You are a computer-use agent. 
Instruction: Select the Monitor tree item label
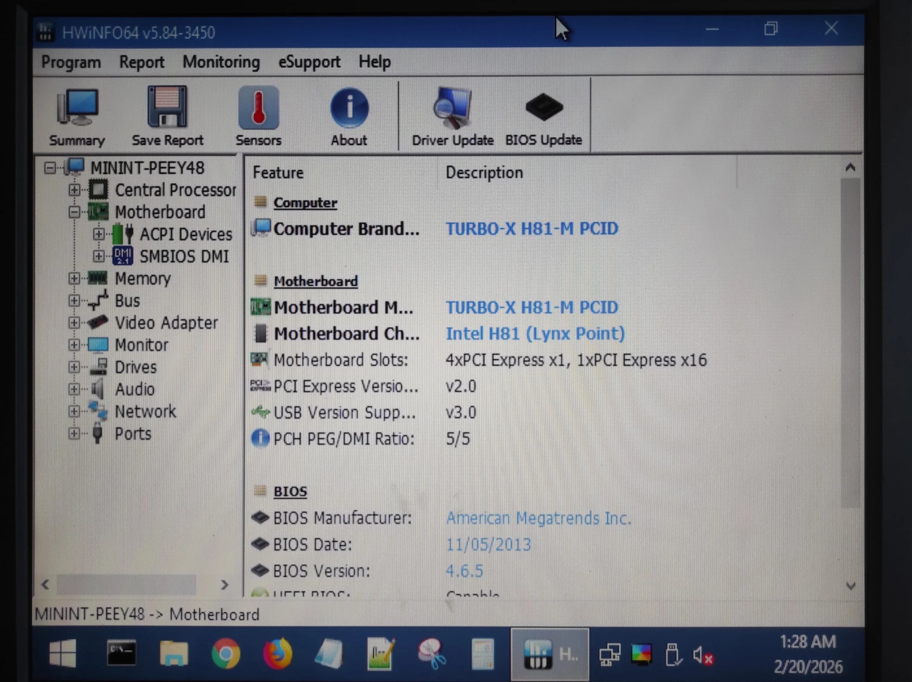[142, 345]
